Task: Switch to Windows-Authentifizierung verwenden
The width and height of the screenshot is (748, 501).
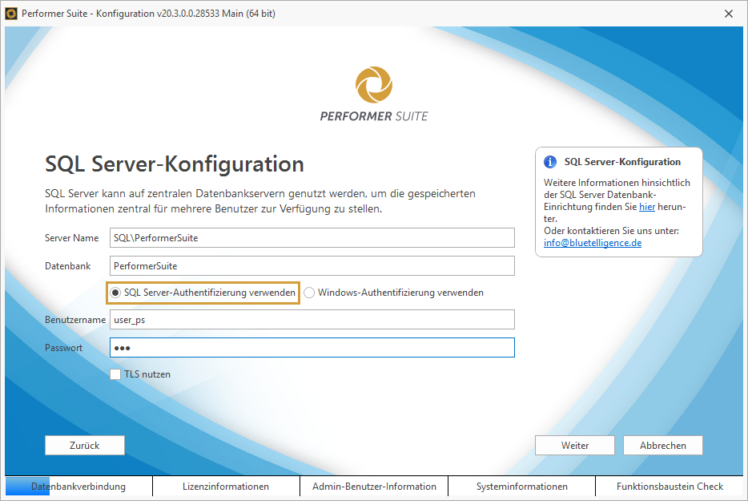Action: 309,292
